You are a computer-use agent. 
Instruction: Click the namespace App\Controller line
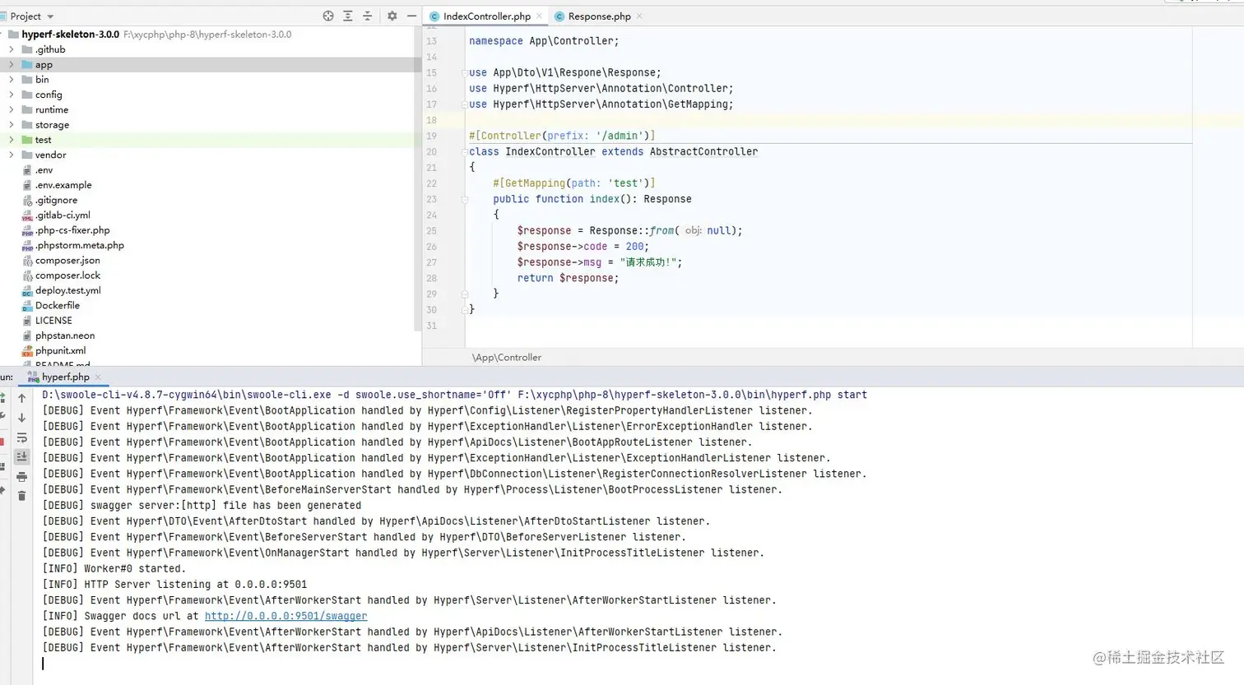point(544,41)
